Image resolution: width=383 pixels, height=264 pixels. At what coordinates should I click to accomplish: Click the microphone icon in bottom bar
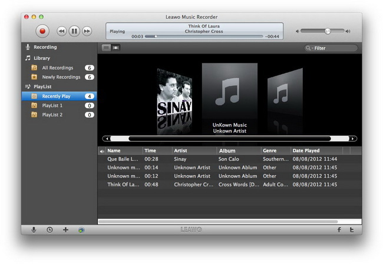[34, 229]
